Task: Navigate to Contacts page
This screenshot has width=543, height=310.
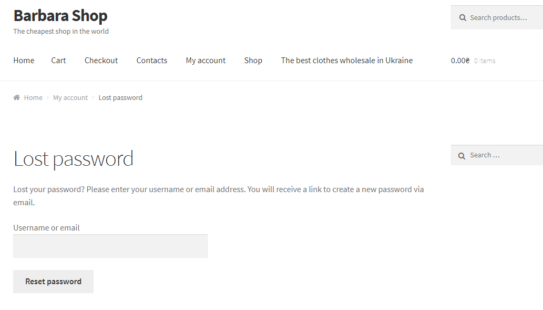Action: pyautogui.click(x=151, y=61)
